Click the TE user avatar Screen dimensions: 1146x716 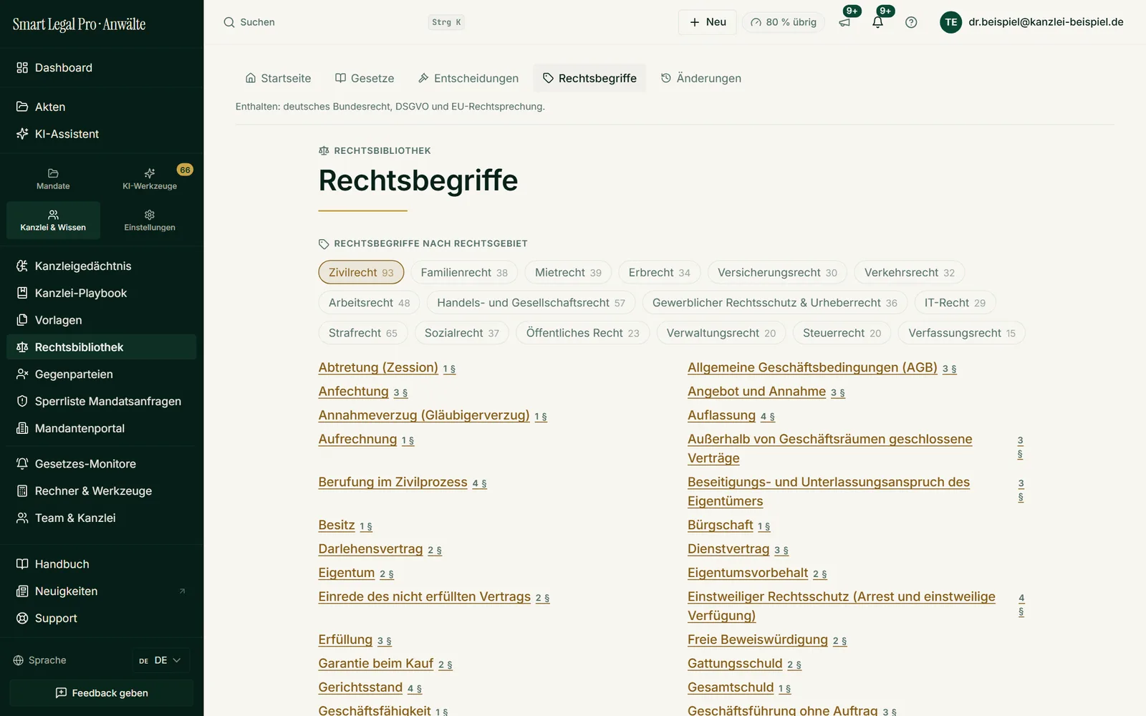950,22
